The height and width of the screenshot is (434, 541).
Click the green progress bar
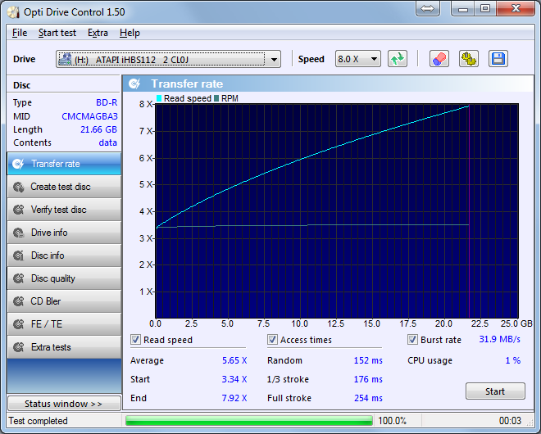tap(248, 421)
